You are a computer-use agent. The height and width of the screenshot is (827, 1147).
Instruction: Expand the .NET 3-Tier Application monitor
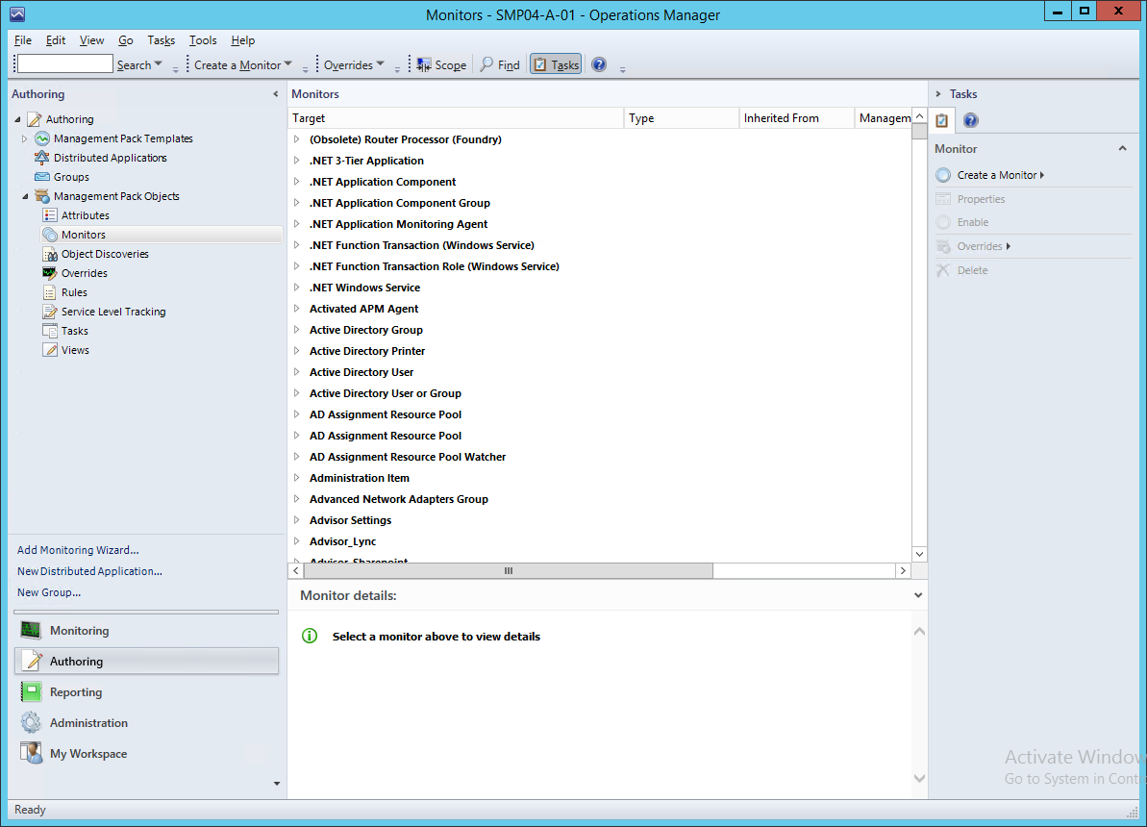pyautogui.click(x=297, y=160)
